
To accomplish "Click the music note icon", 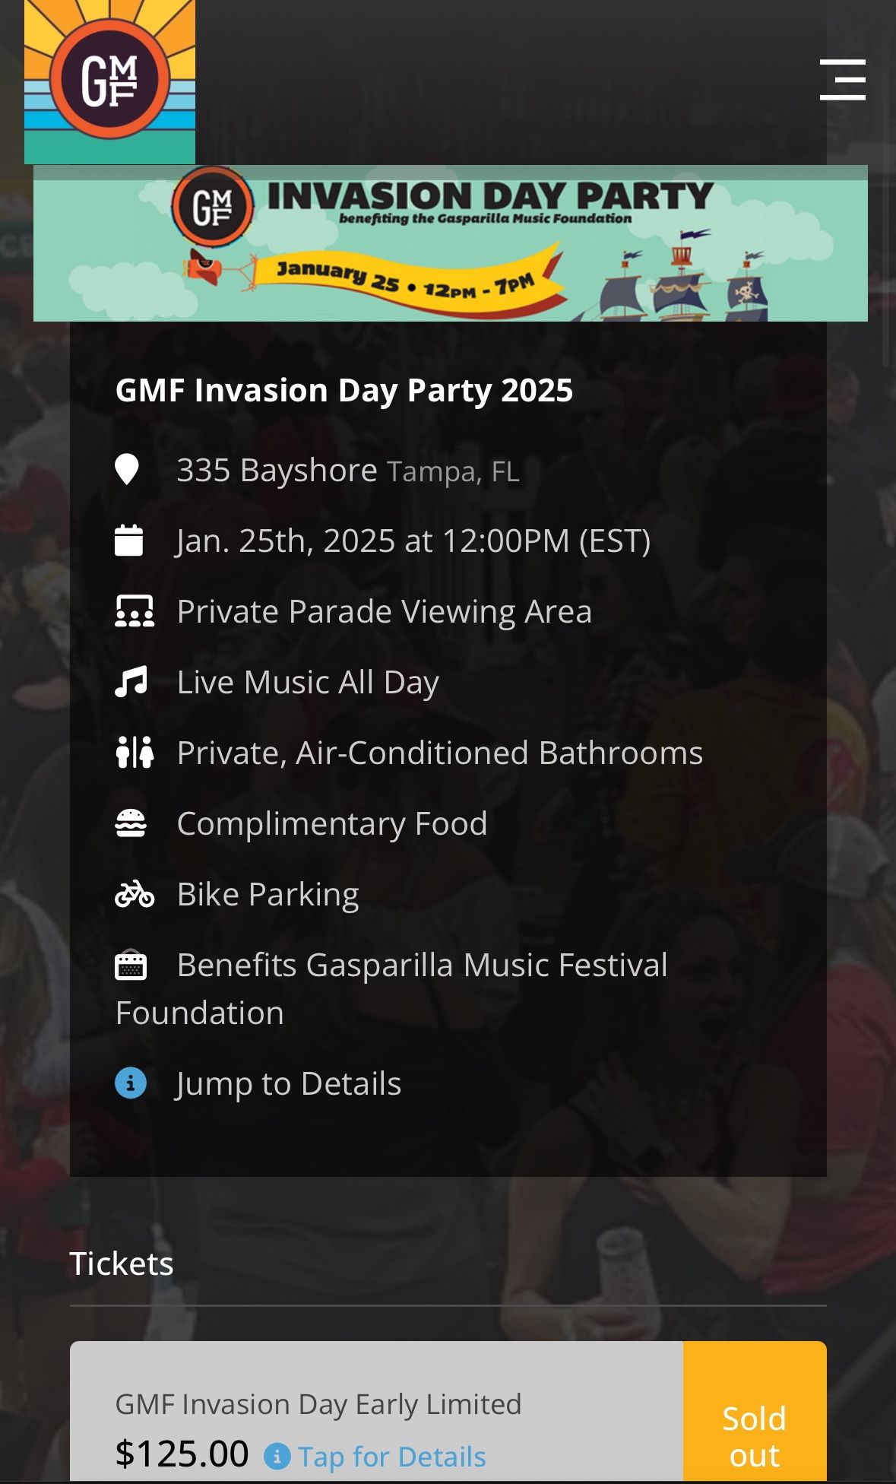I will click(131, 682).
